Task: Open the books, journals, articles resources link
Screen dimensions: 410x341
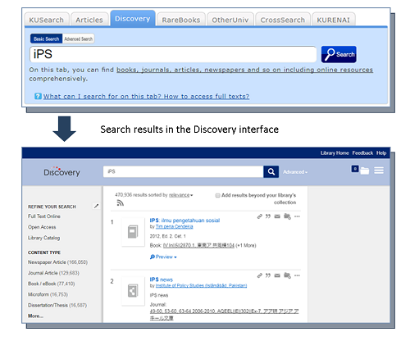Action: pyautogui.click(x=244, y=70)
